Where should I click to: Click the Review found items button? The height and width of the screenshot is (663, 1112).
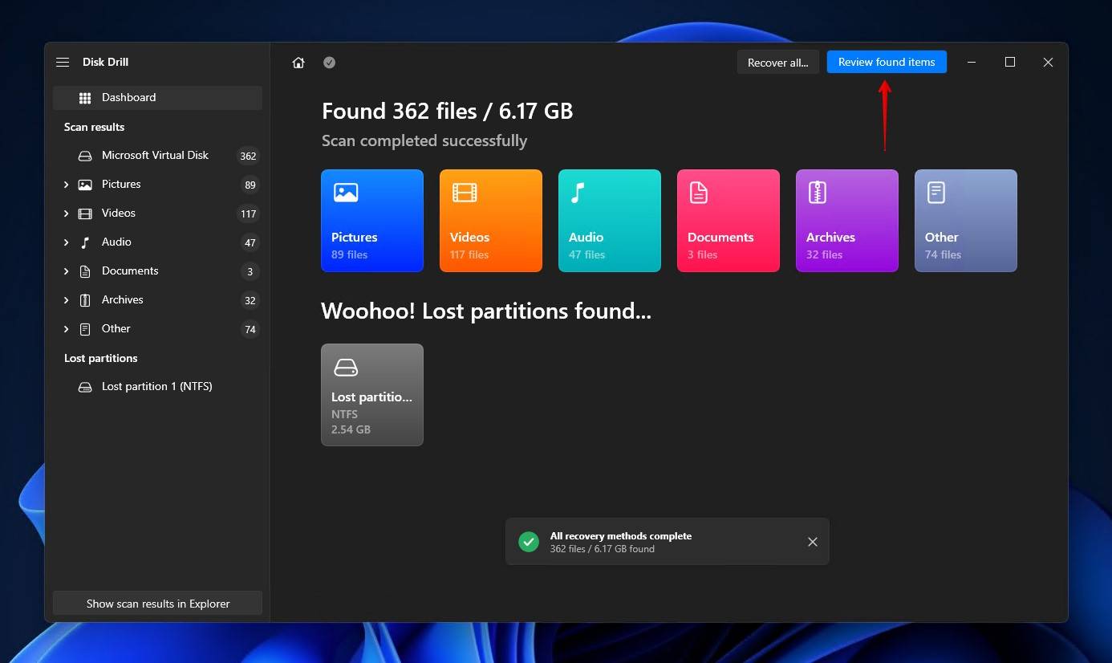click(x=887, y=63)
